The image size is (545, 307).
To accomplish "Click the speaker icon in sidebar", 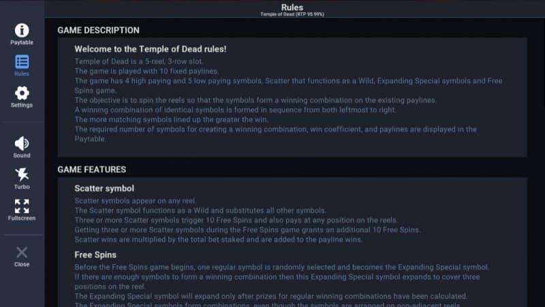I will tap(22, 143).
